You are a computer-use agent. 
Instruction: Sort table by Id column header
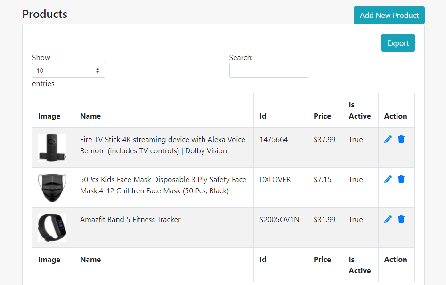coord(263,116)
